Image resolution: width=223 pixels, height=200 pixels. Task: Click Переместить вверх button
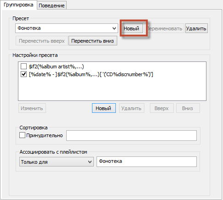pyautogui.click(x=42, y=41)
